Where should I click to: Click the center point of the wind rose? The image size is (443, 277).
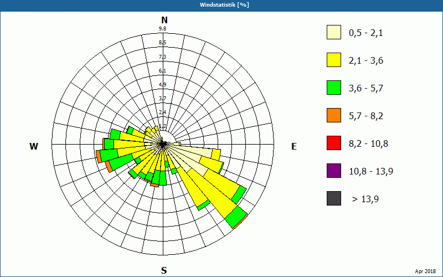(x=163, y=144)
